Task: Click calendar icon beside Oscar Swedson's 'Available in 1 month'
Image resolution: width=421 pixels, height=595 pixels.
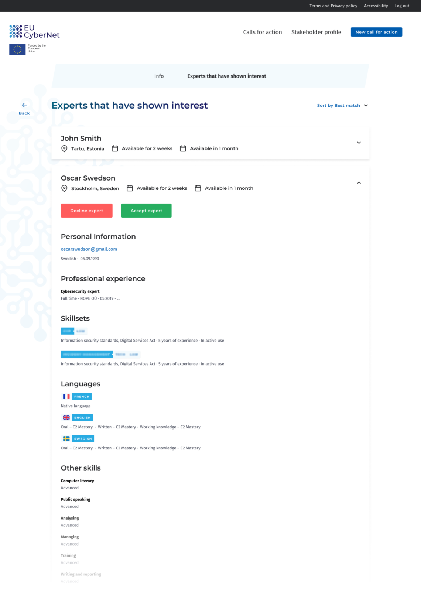Action: 198,188
